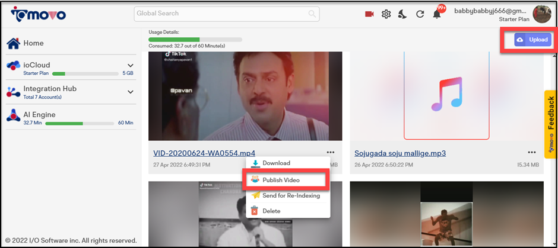Click the search magnifier icon

[312, 14]
